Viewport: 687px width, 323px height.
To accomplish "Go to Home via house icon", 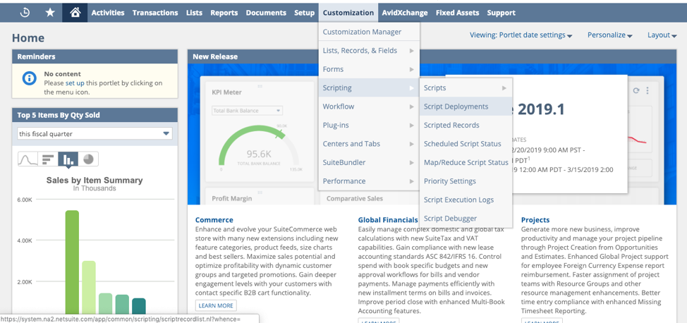I will tap(75, 13).
